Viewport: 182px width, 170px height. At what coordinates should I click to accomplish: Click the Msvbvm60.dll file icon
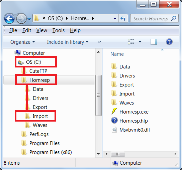tap(114, 130)
